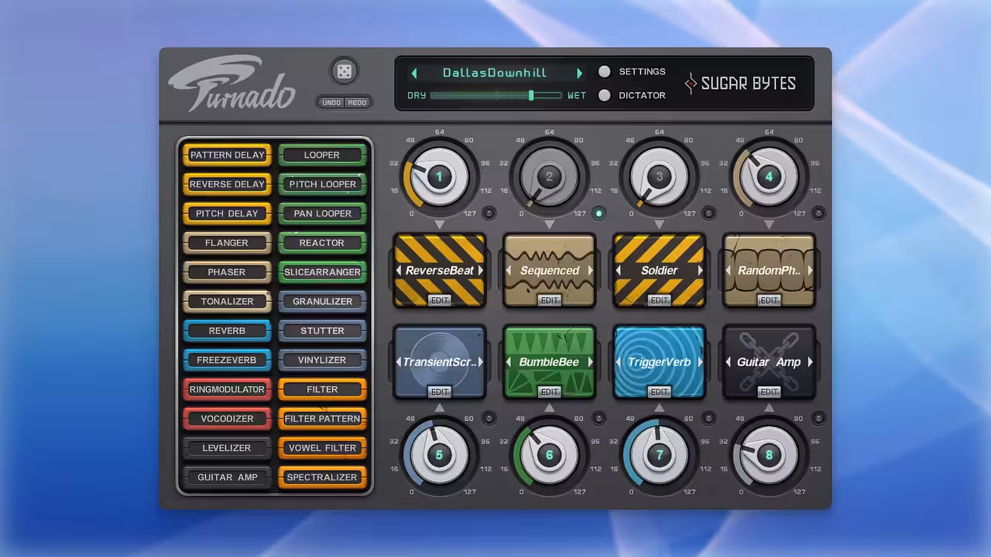Click knob 7 main dial

tap(659, 455)
